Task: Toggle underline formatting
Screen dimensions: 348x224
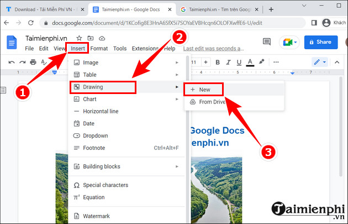Action: coord(239,62)
